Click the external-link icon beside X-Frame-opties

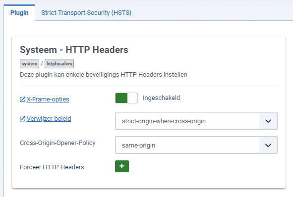point(22,99)
